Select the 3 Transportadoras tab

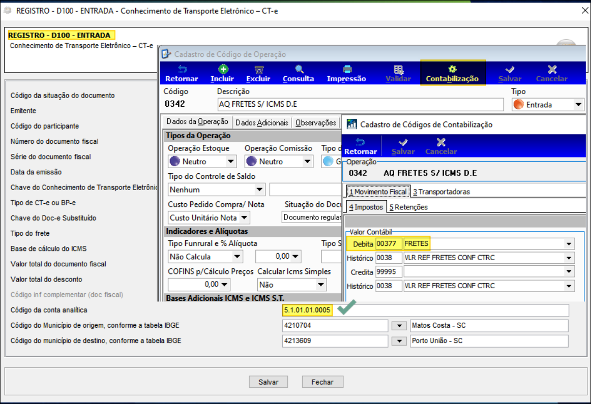[441, 192]
